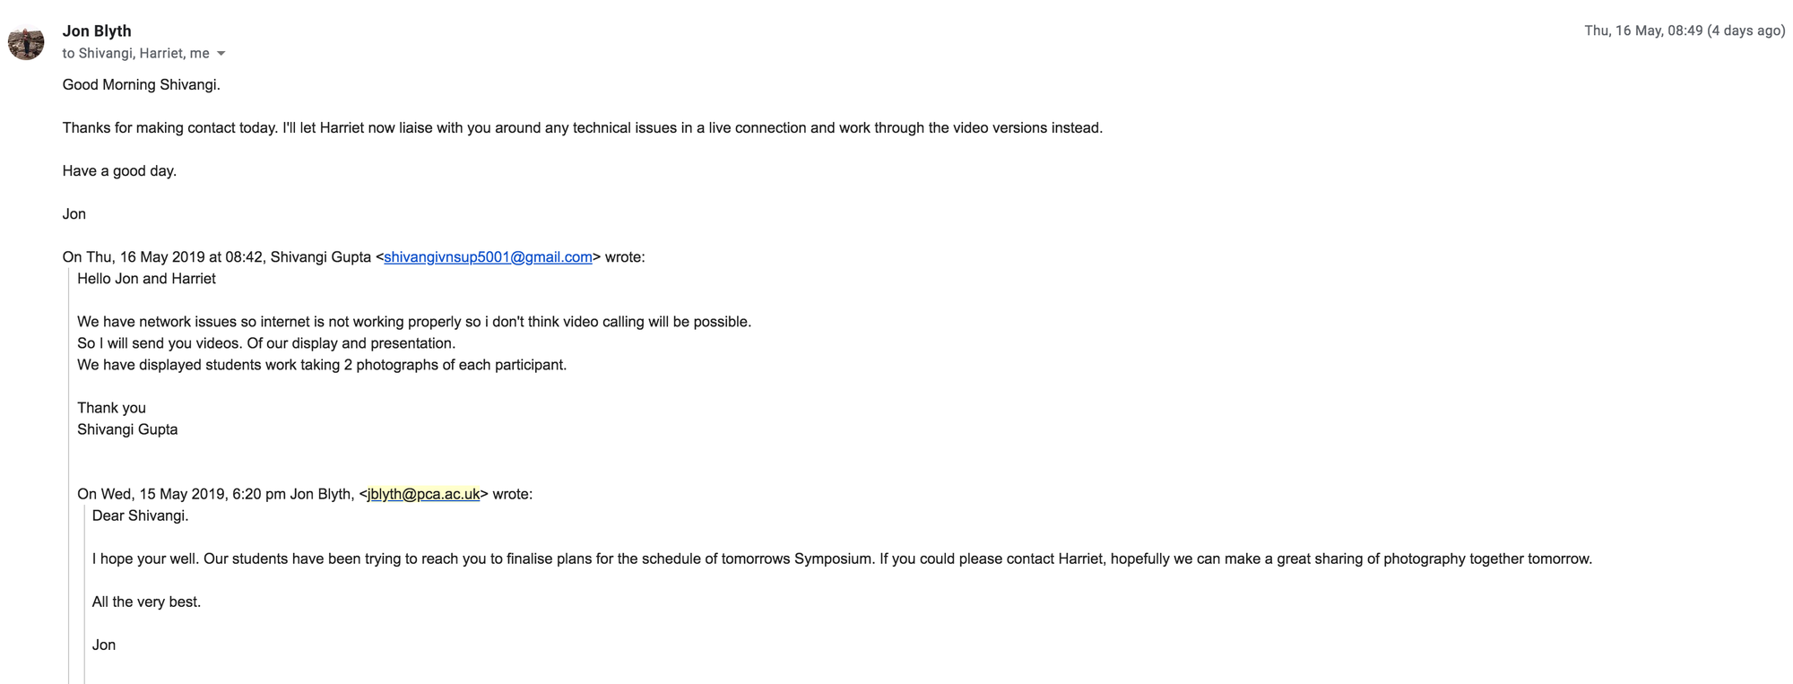Click the 'On Wed, 15 May 2019' quote header

coord(215,494)
